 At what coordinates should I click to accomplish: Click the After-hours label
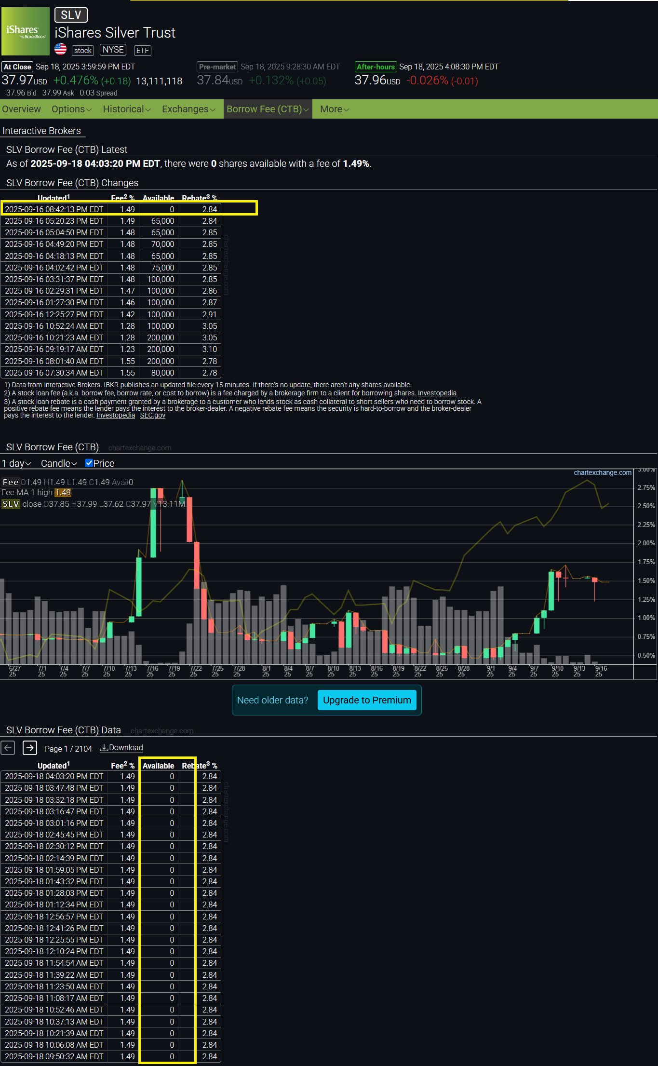pyautogui.click(x=376, y=67)
